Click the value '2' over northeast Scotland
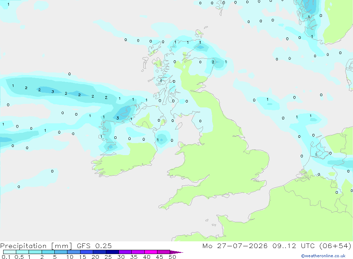 [x=213, y=62]
